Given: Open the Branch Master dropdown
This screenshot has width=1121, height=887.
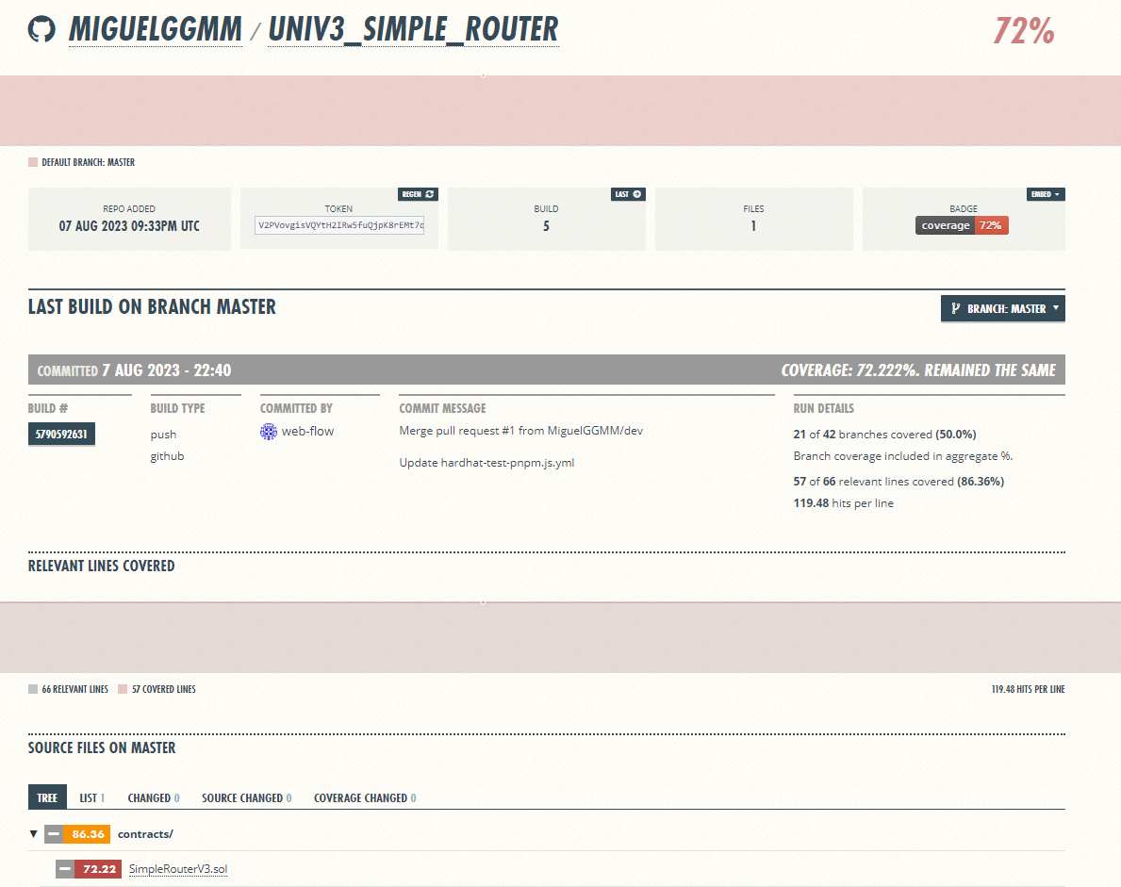Looking at the screenshot, I should tap(1002, 308).
